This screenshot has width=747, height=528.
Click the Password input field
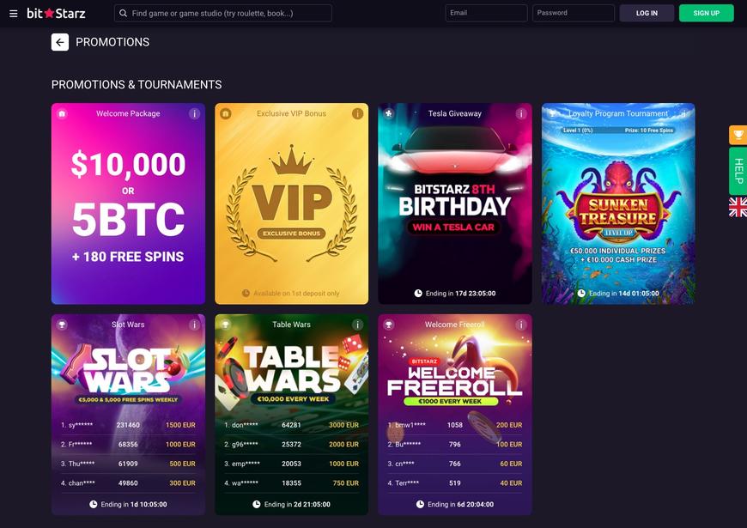[573, 13]
